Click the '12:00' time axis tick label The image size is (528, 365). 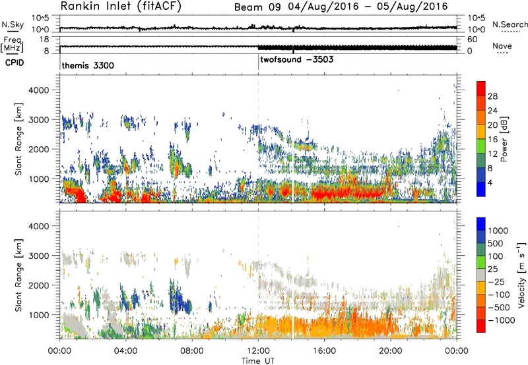click(x=258, y=351)
